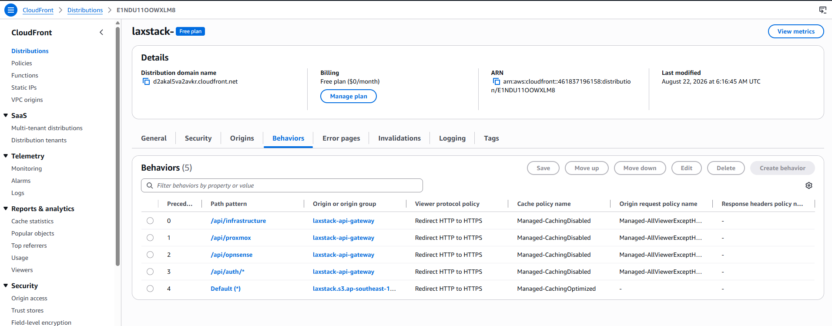Open the /api/infrastructure path pattern link

(x=238, y=221)
